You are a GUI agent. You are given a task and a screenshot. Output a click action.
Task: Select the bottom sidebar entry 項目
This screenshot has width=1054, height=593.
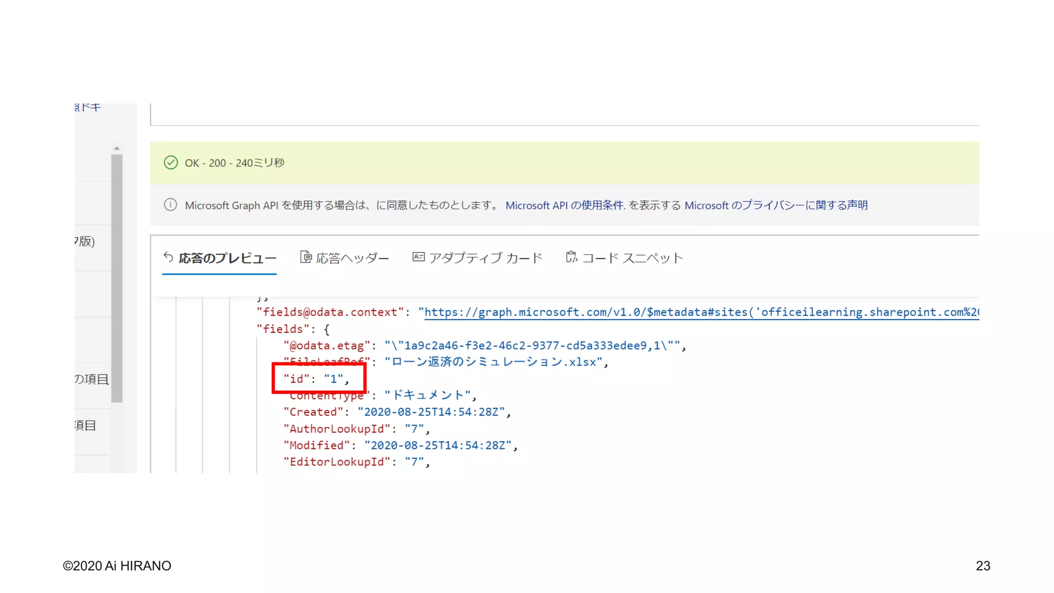tap(85, 426)
